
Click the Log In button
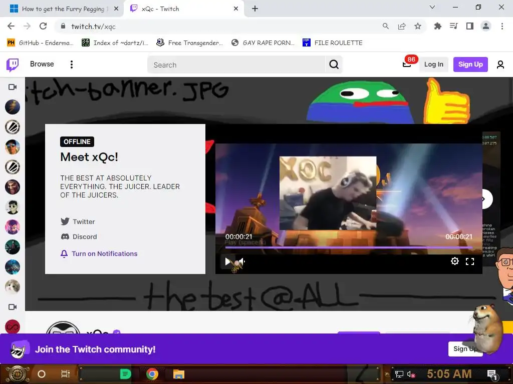(x=433, y=64)
